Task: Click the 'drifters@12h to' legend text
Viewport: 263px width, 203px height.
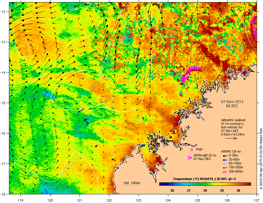Action: pos(205,156)
